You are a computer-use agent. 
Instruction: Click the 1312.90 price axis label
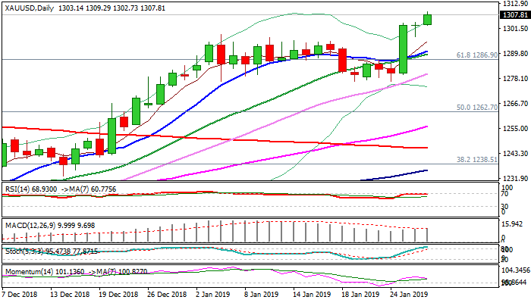[x=514, y=4]
